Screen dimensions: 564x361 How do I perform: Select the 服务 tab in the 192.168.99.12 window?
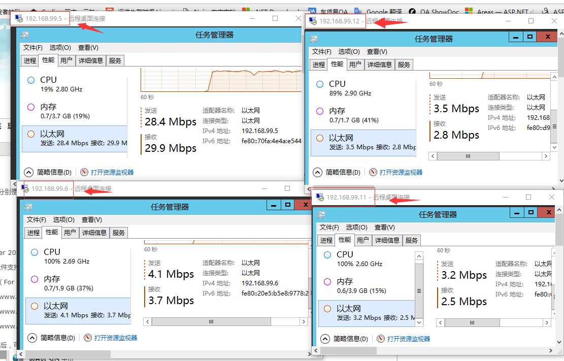[404, 64]
